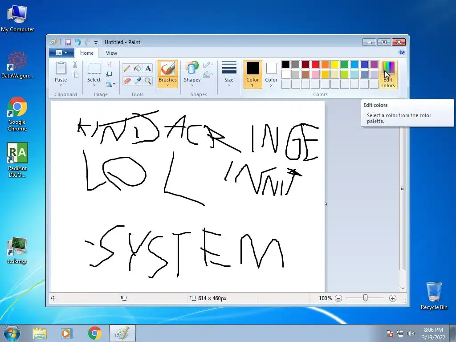456x342 pixels.
Task: Click the canvas right-edge resize handle
Action: [326, 204]
